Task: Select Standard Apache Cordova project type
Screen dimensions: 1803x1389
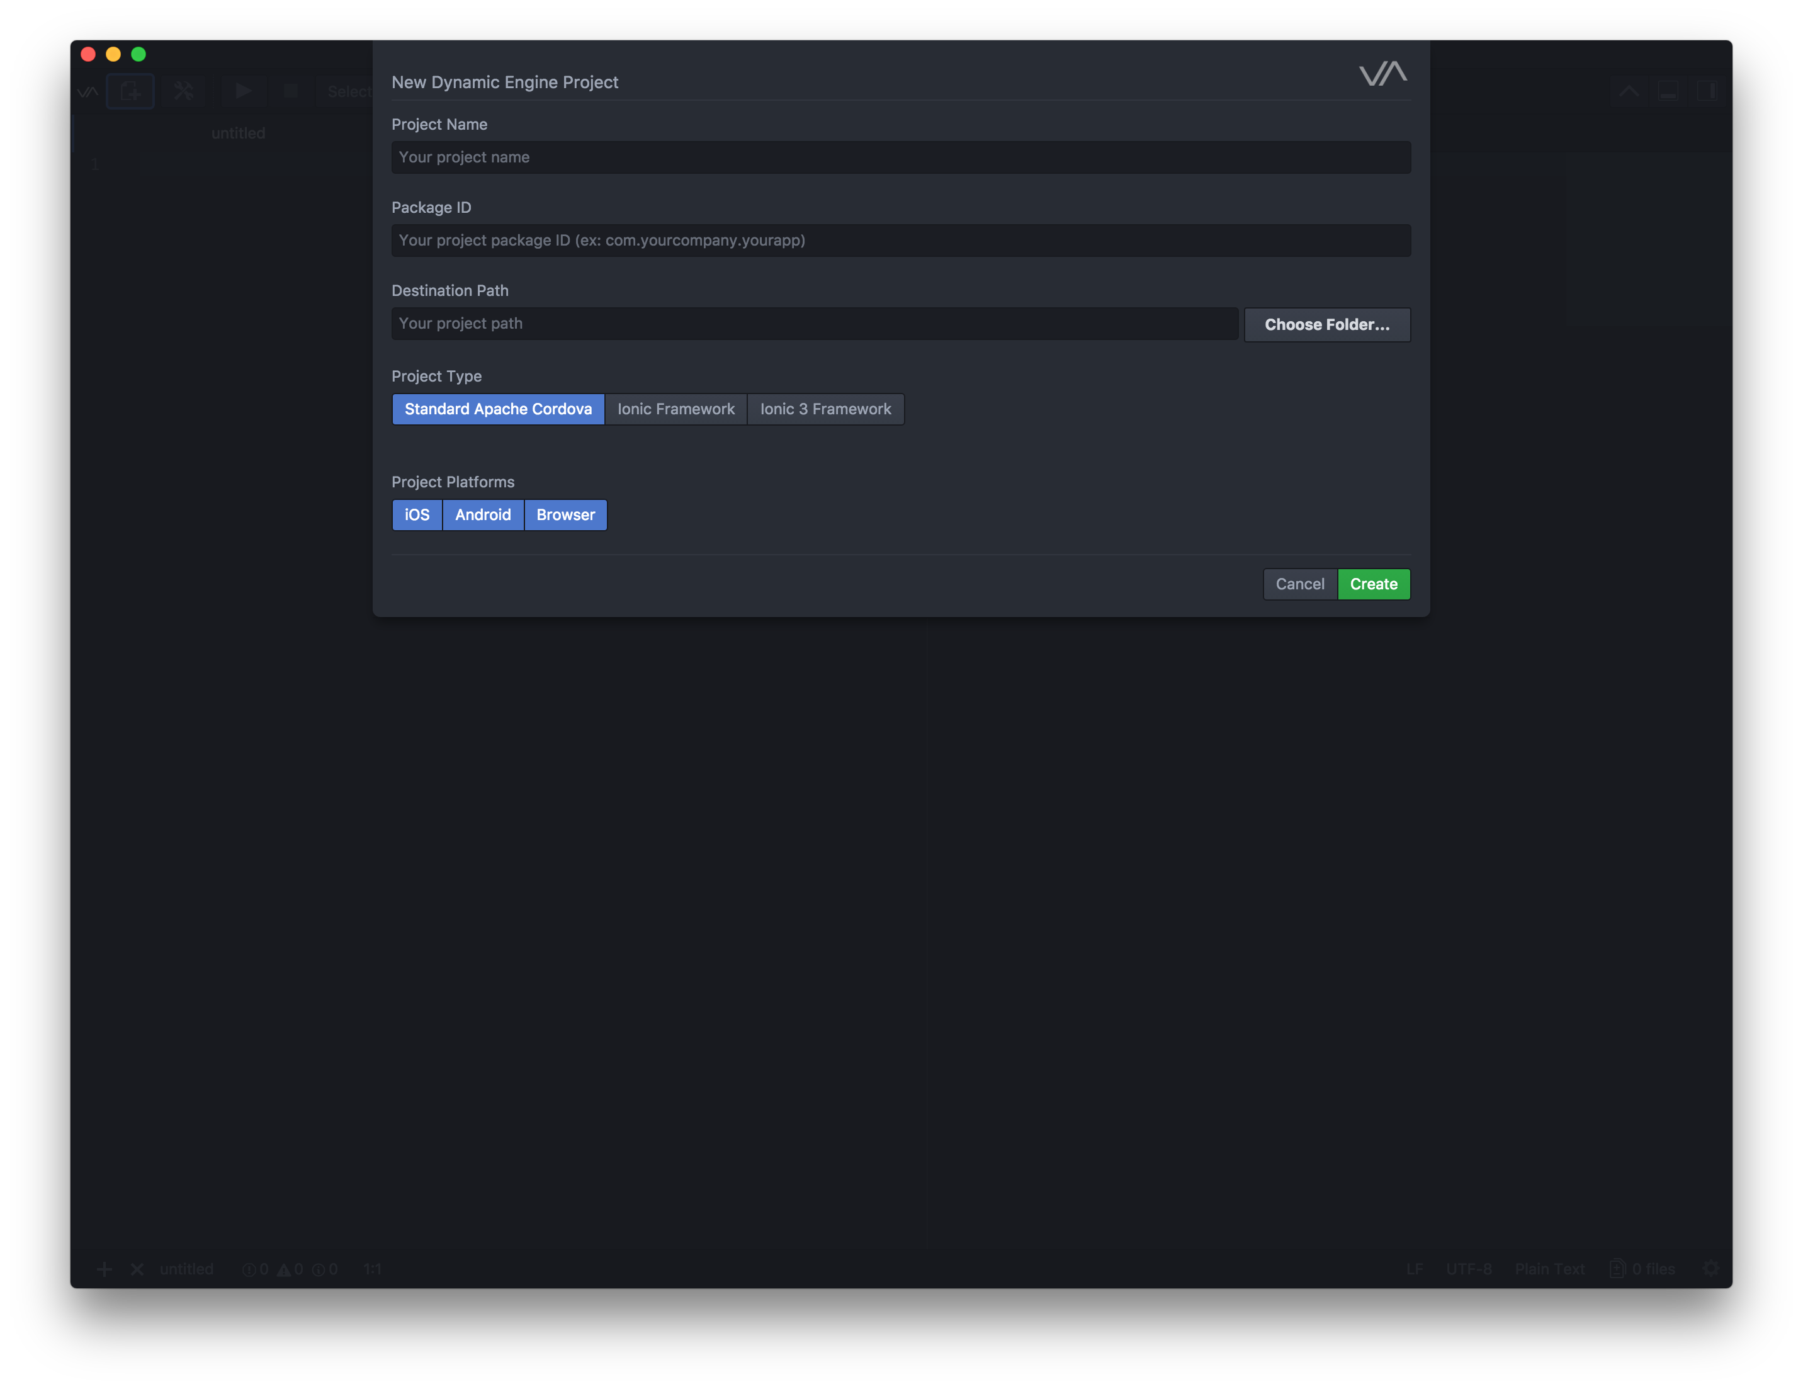Action: 498,409
